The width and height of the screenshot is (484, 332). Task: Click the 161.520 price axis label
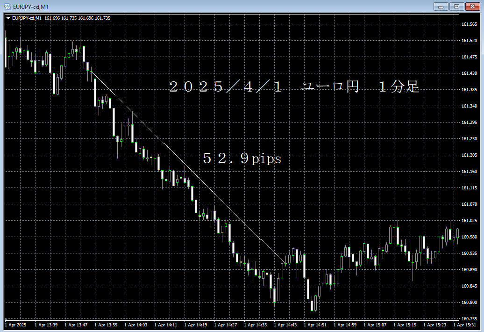coord(469,41)
